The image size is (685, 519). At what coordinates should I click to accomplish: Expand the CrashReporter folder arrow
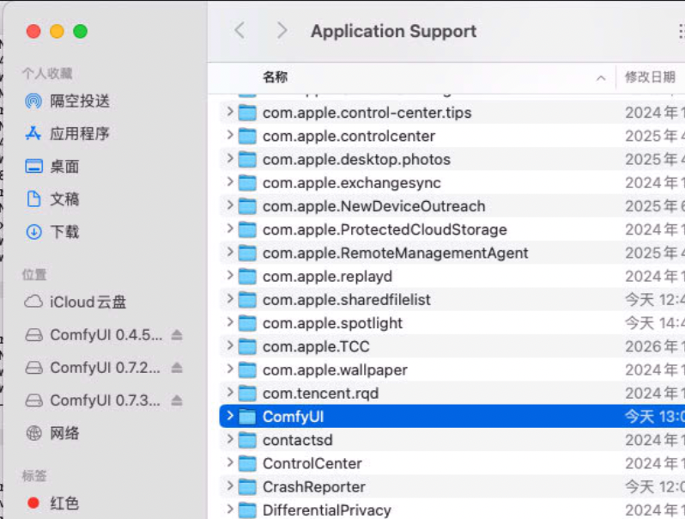point(229,486)
